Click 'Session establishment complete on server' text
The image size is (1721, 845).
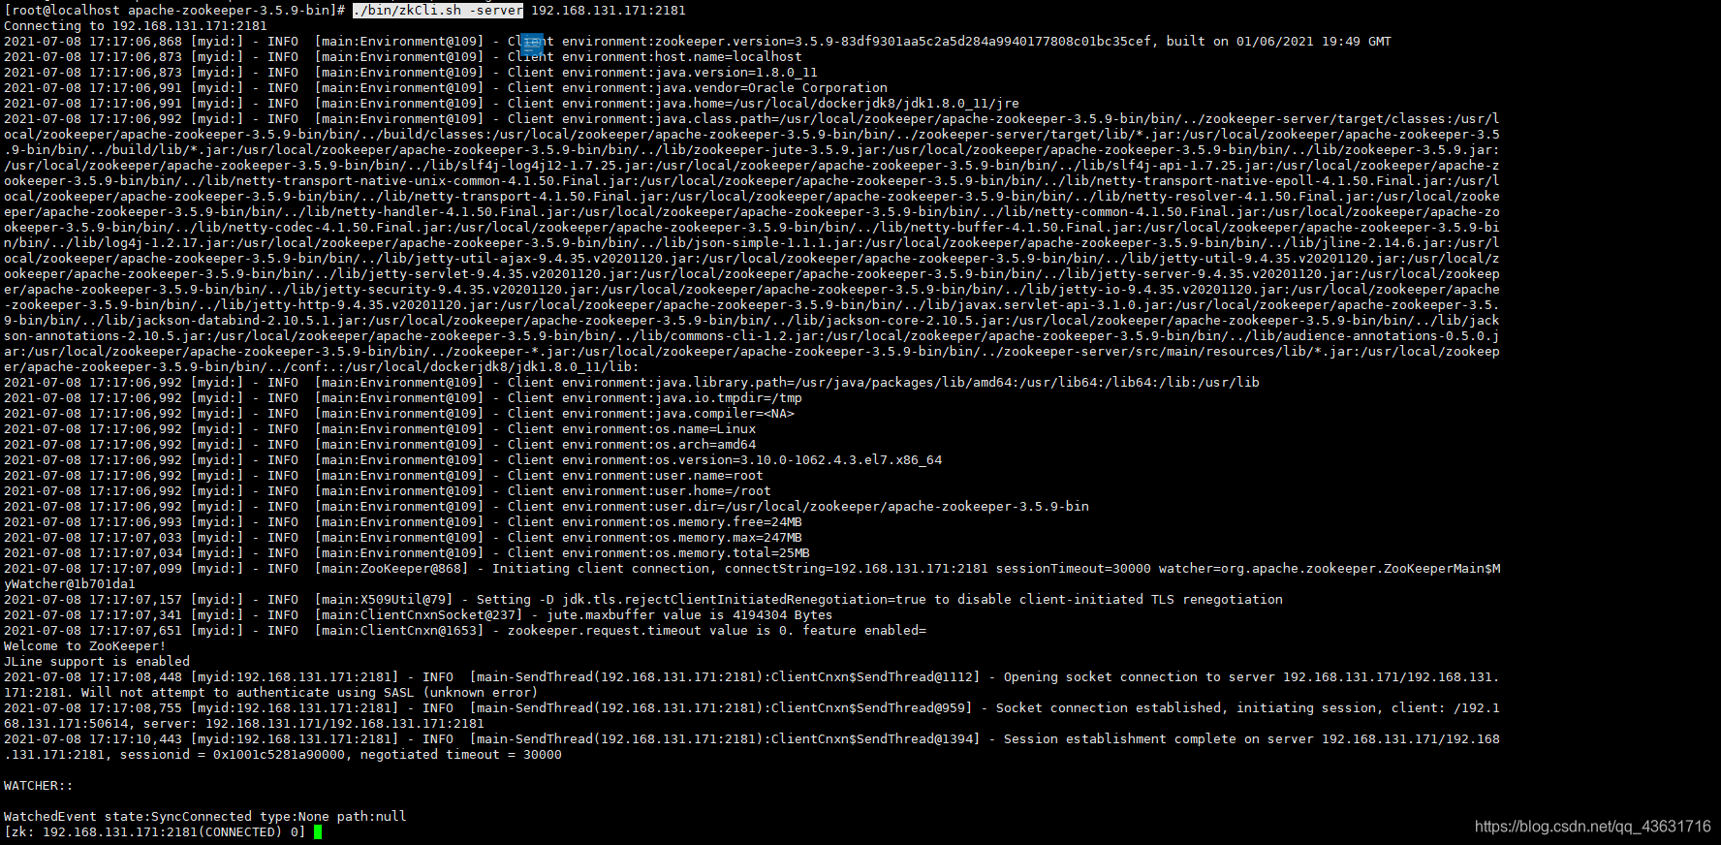click(x=1159, y=739)
